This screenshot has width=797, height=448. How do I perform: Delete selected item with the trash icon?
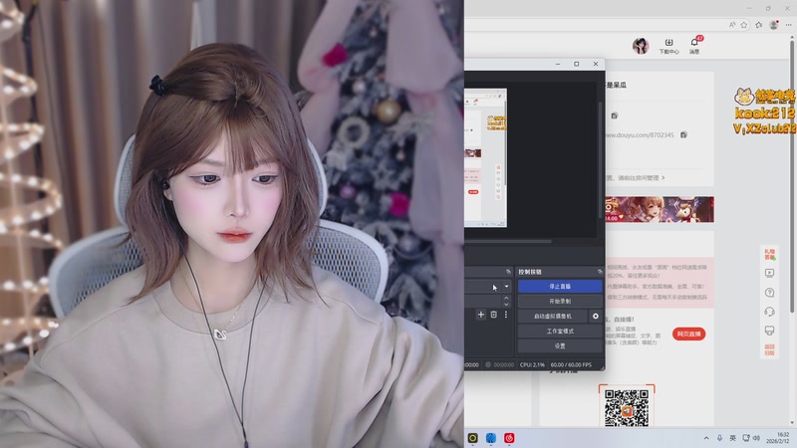(493, 315)
